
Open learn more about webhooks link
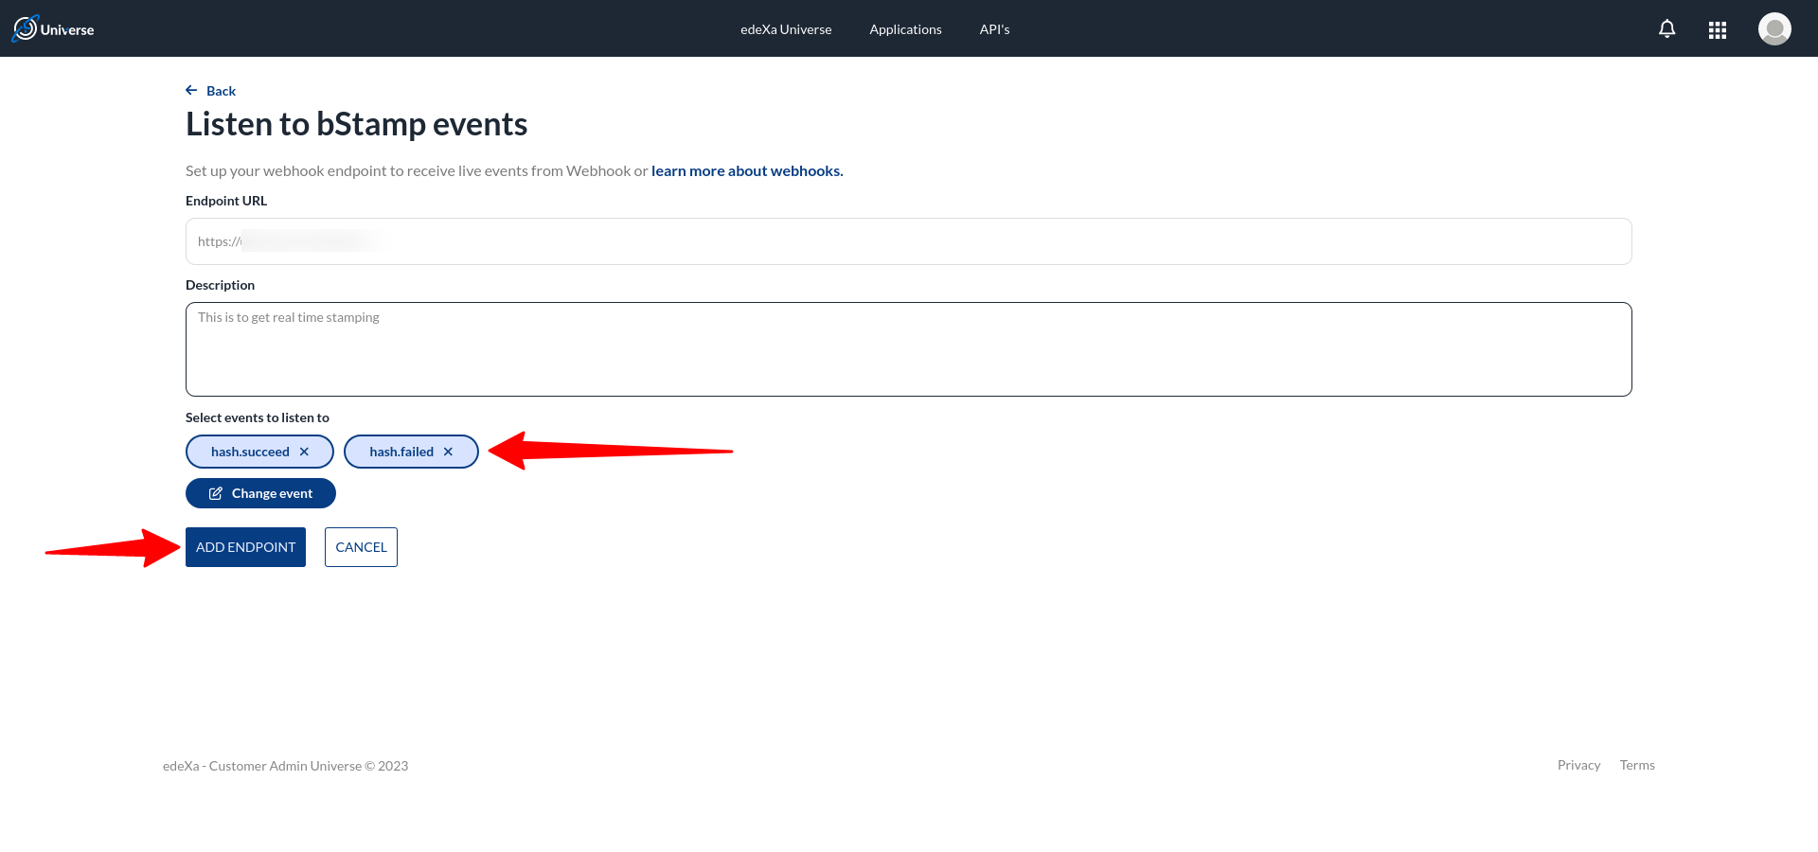click(x=747, y=170)
